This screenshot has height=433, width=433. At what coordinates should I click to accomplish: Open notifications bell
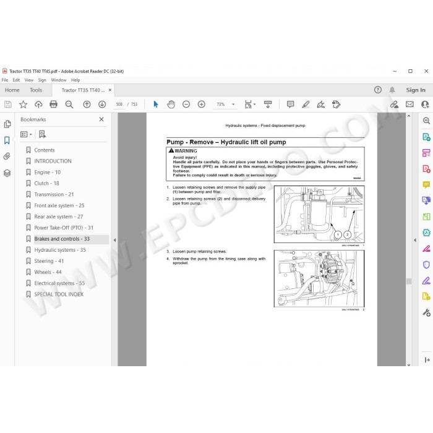[392, 90]
